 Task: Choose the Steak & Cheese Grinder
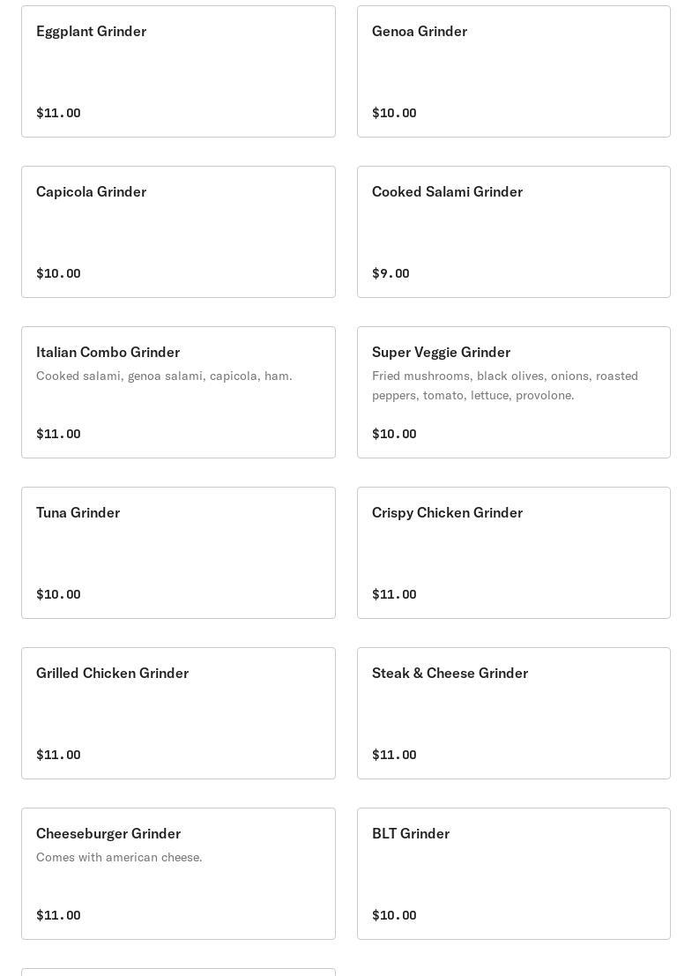[513, 713]
